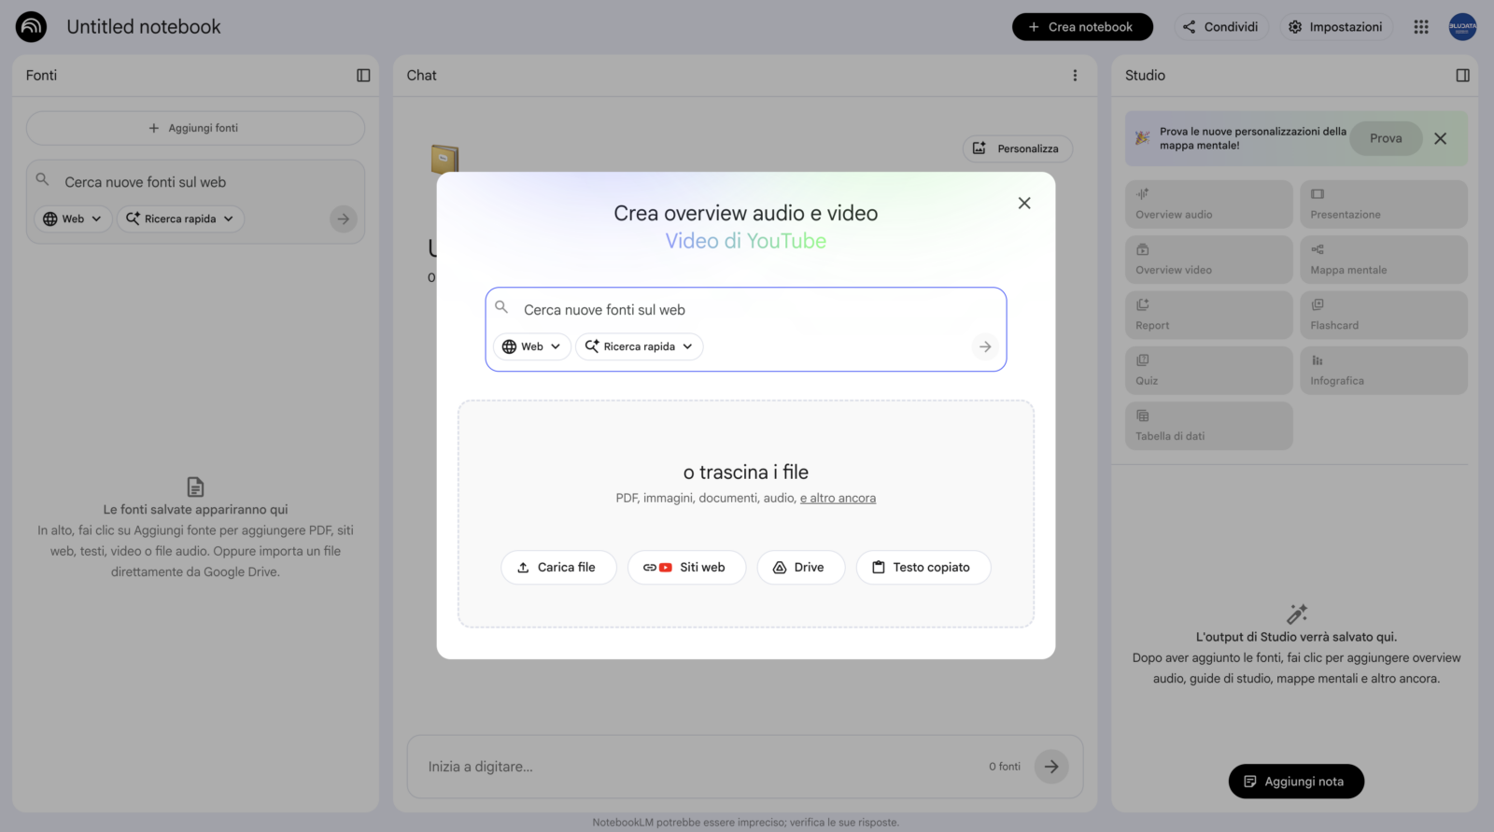Open the Google apps grid
Image resolution: width=1494 pixels, height=832 pixels.
[1421, 27]
